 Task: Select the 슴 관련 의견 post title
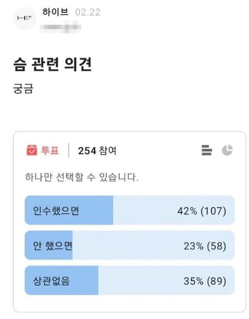pyautogui.click(x=53, y=65)
